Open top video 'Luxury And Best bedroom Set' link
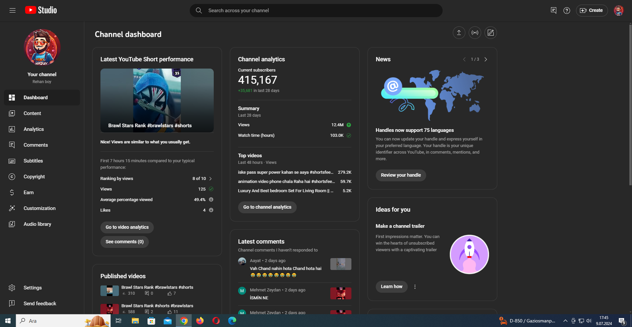 286,191
